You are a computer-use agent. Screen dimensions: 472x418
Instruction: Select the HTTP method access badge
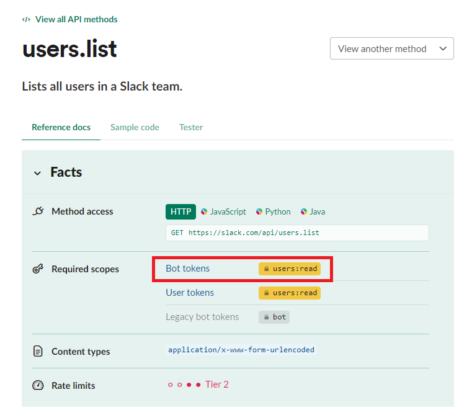(180, 211)
